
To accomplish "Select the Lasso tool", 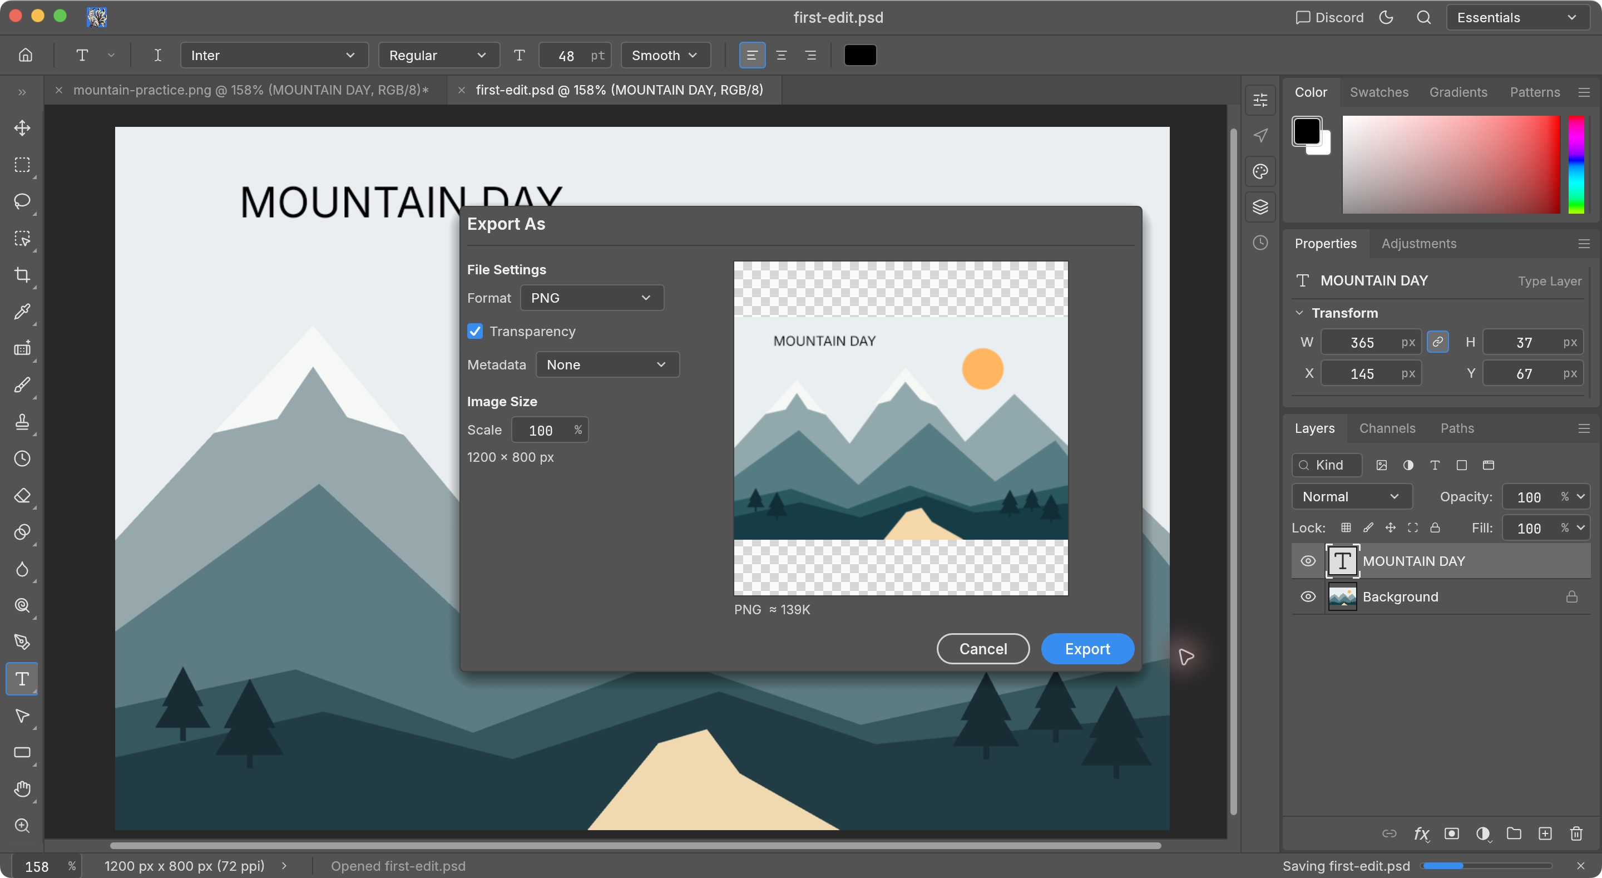I will pos(22,201).
